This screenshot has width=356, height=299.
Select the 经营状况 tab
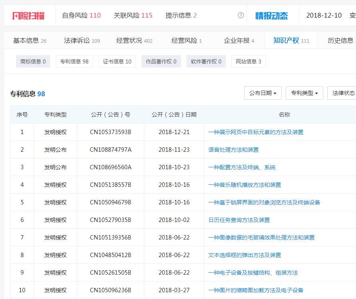click(x=134, y=40)
